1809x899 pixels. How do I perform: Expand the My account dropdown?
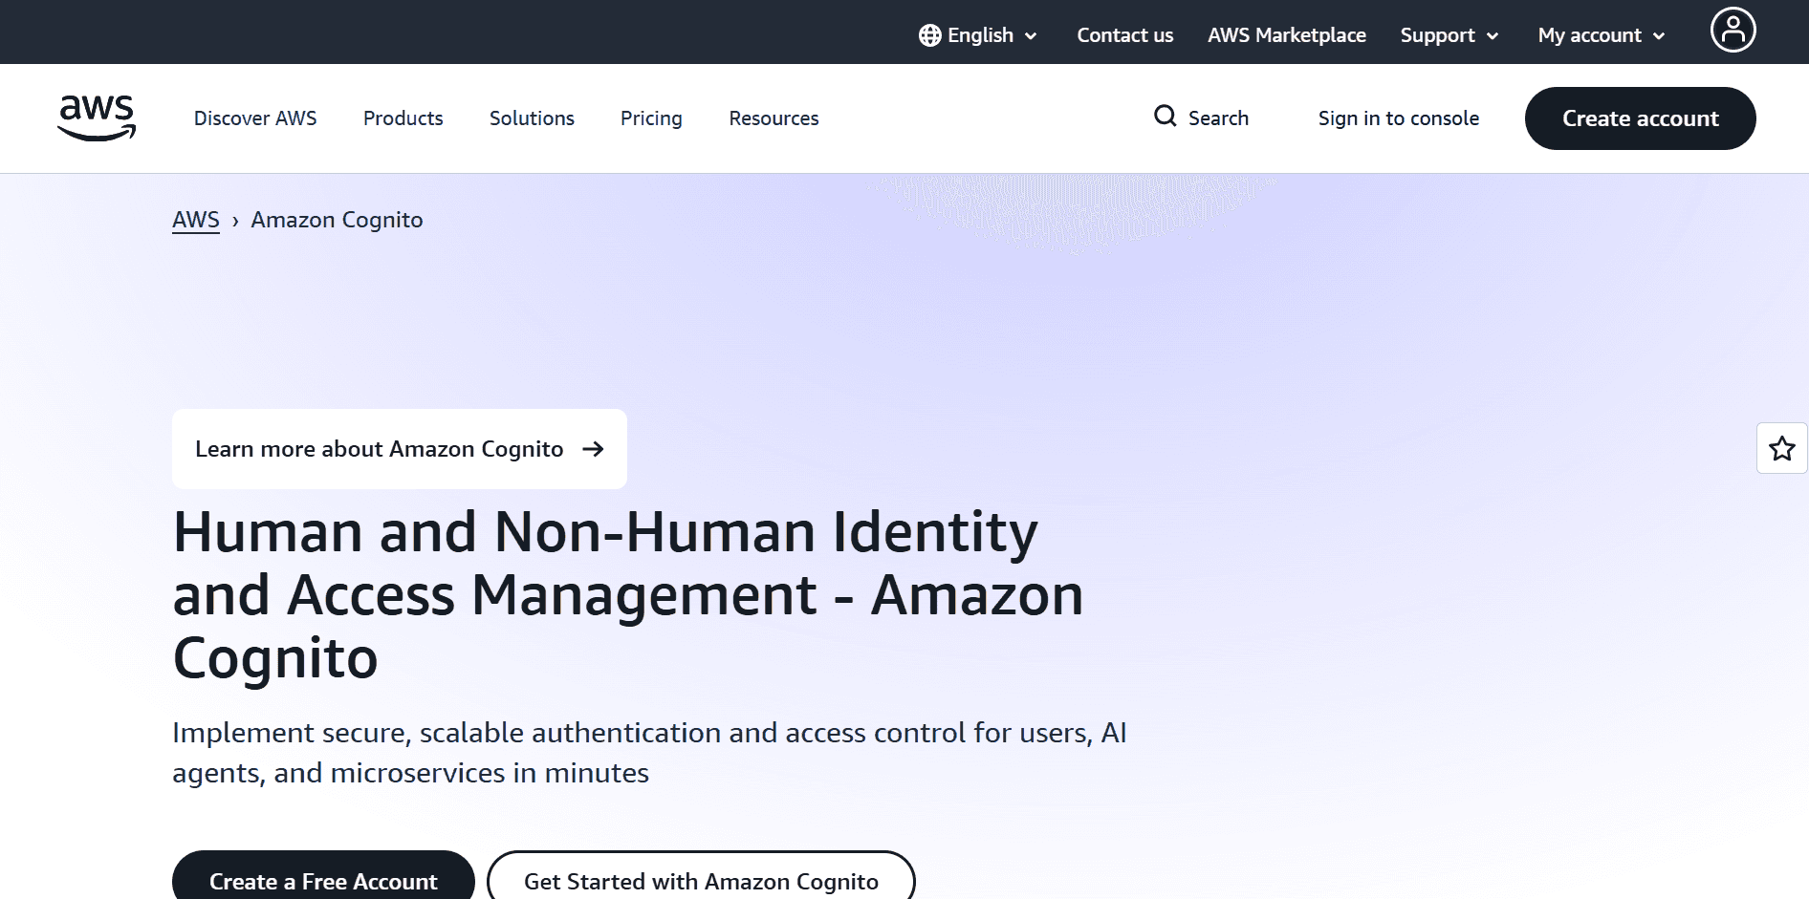(x=1601, y=35)
